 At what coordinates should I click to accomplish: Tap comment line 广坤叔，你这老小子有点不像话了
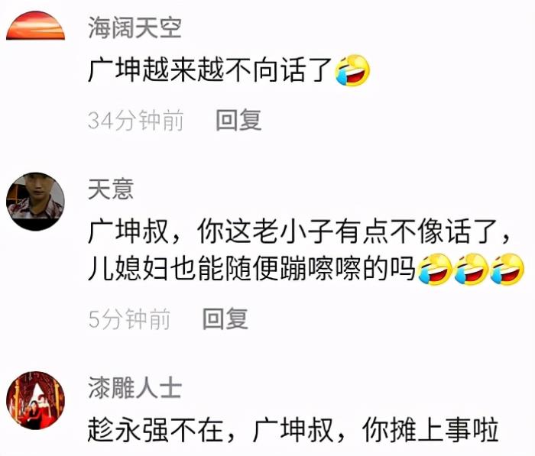(x=300, y=231)
